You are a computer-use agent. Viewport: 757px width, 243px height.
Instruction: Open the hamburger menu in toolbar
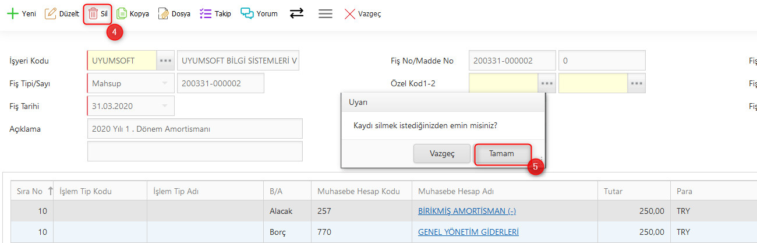click(326, 13)
